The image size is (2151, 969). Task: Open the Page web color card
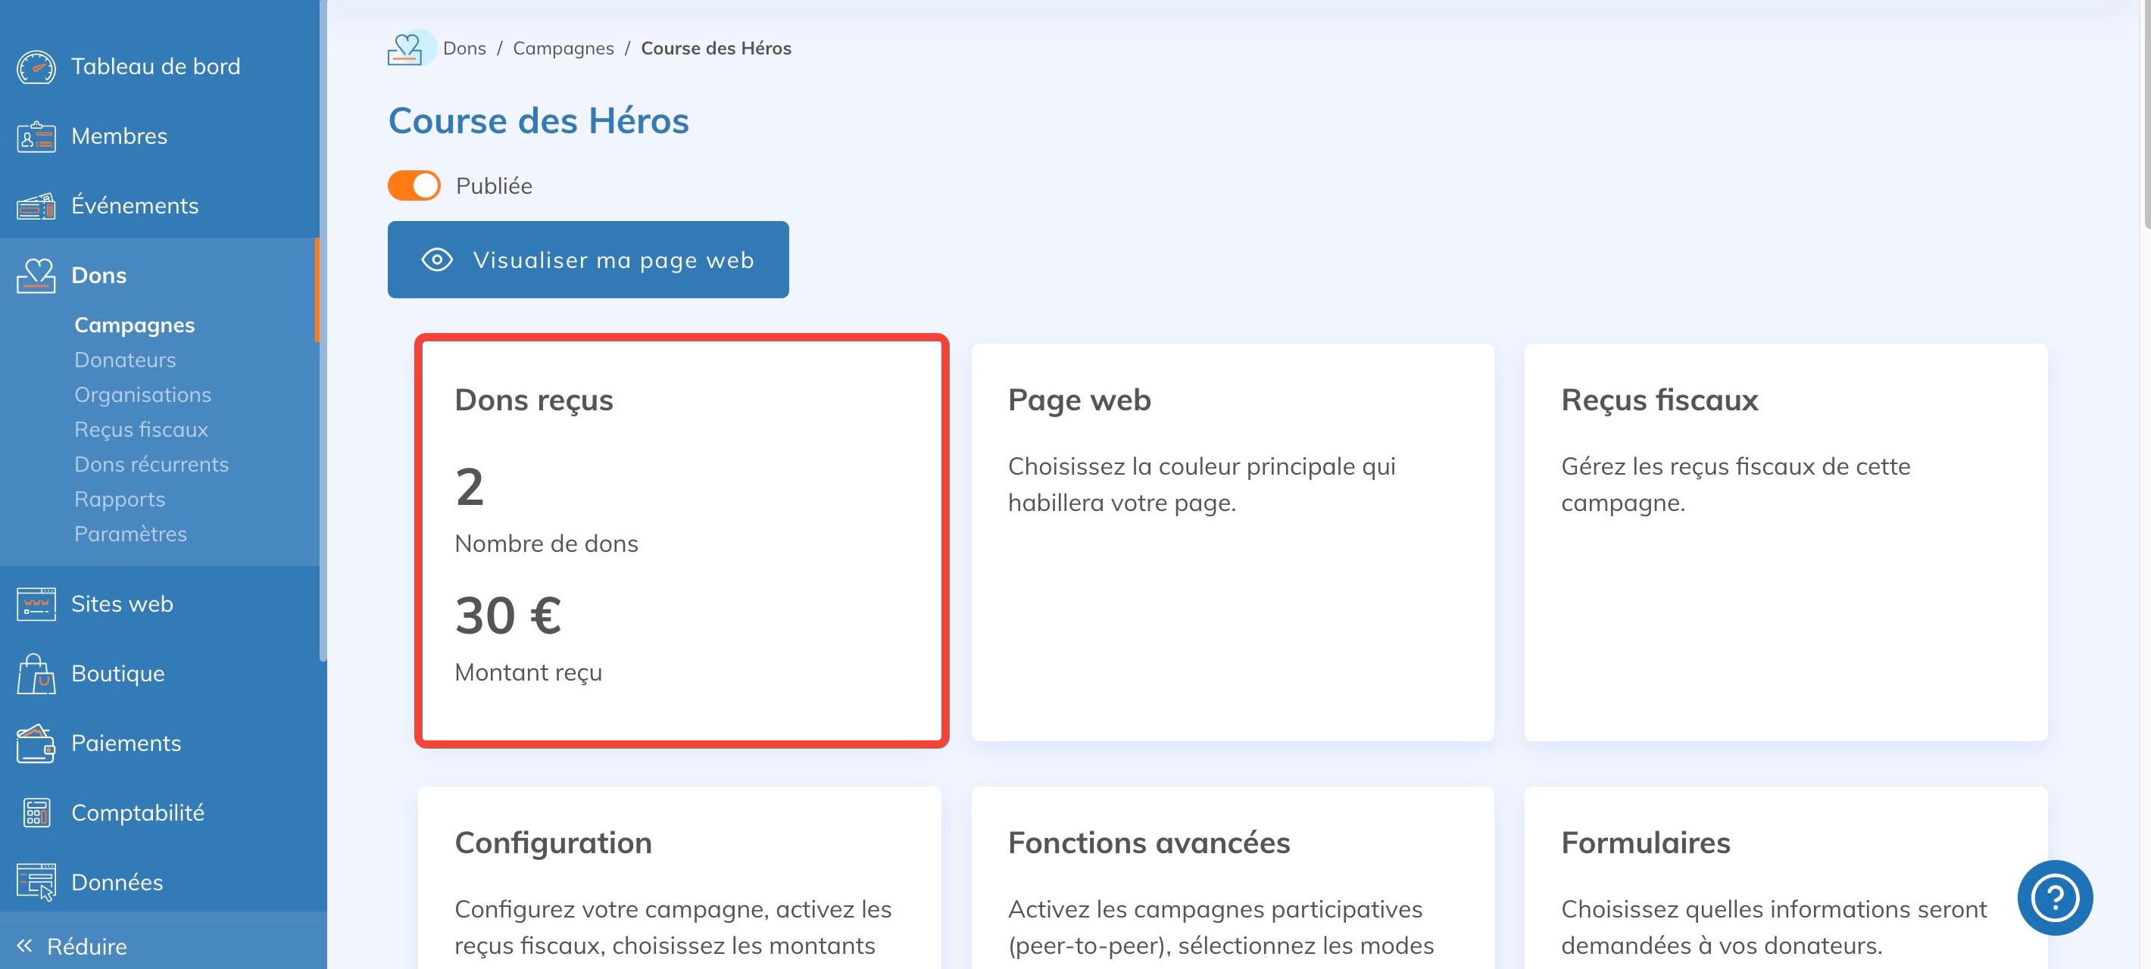(x=1232, y=541)
